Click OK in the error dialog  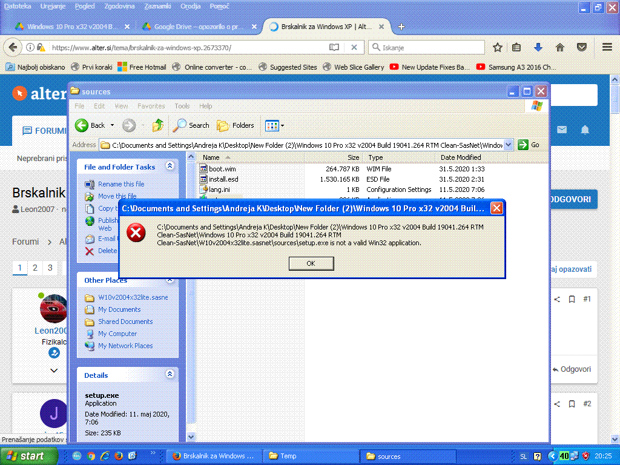coord(311,263)
